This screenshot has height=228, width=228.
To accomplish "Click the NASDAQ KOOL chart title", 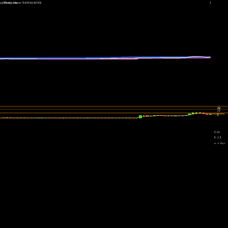I will (x=32, y=3).
